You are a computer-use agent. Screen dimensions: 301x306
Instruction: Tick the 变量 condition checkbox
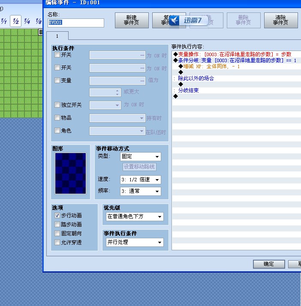tap(57, 80)
